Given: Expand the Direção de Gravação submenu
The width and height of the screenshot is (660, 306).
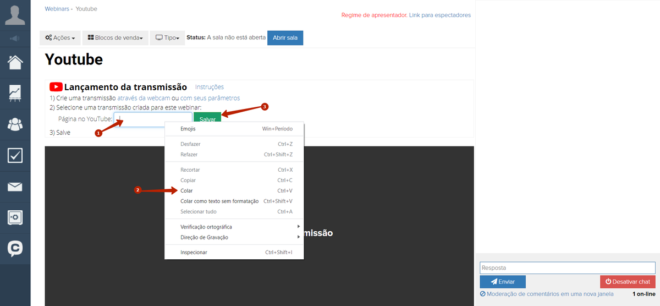Looking at the screenshot, I should coord(234,237).
